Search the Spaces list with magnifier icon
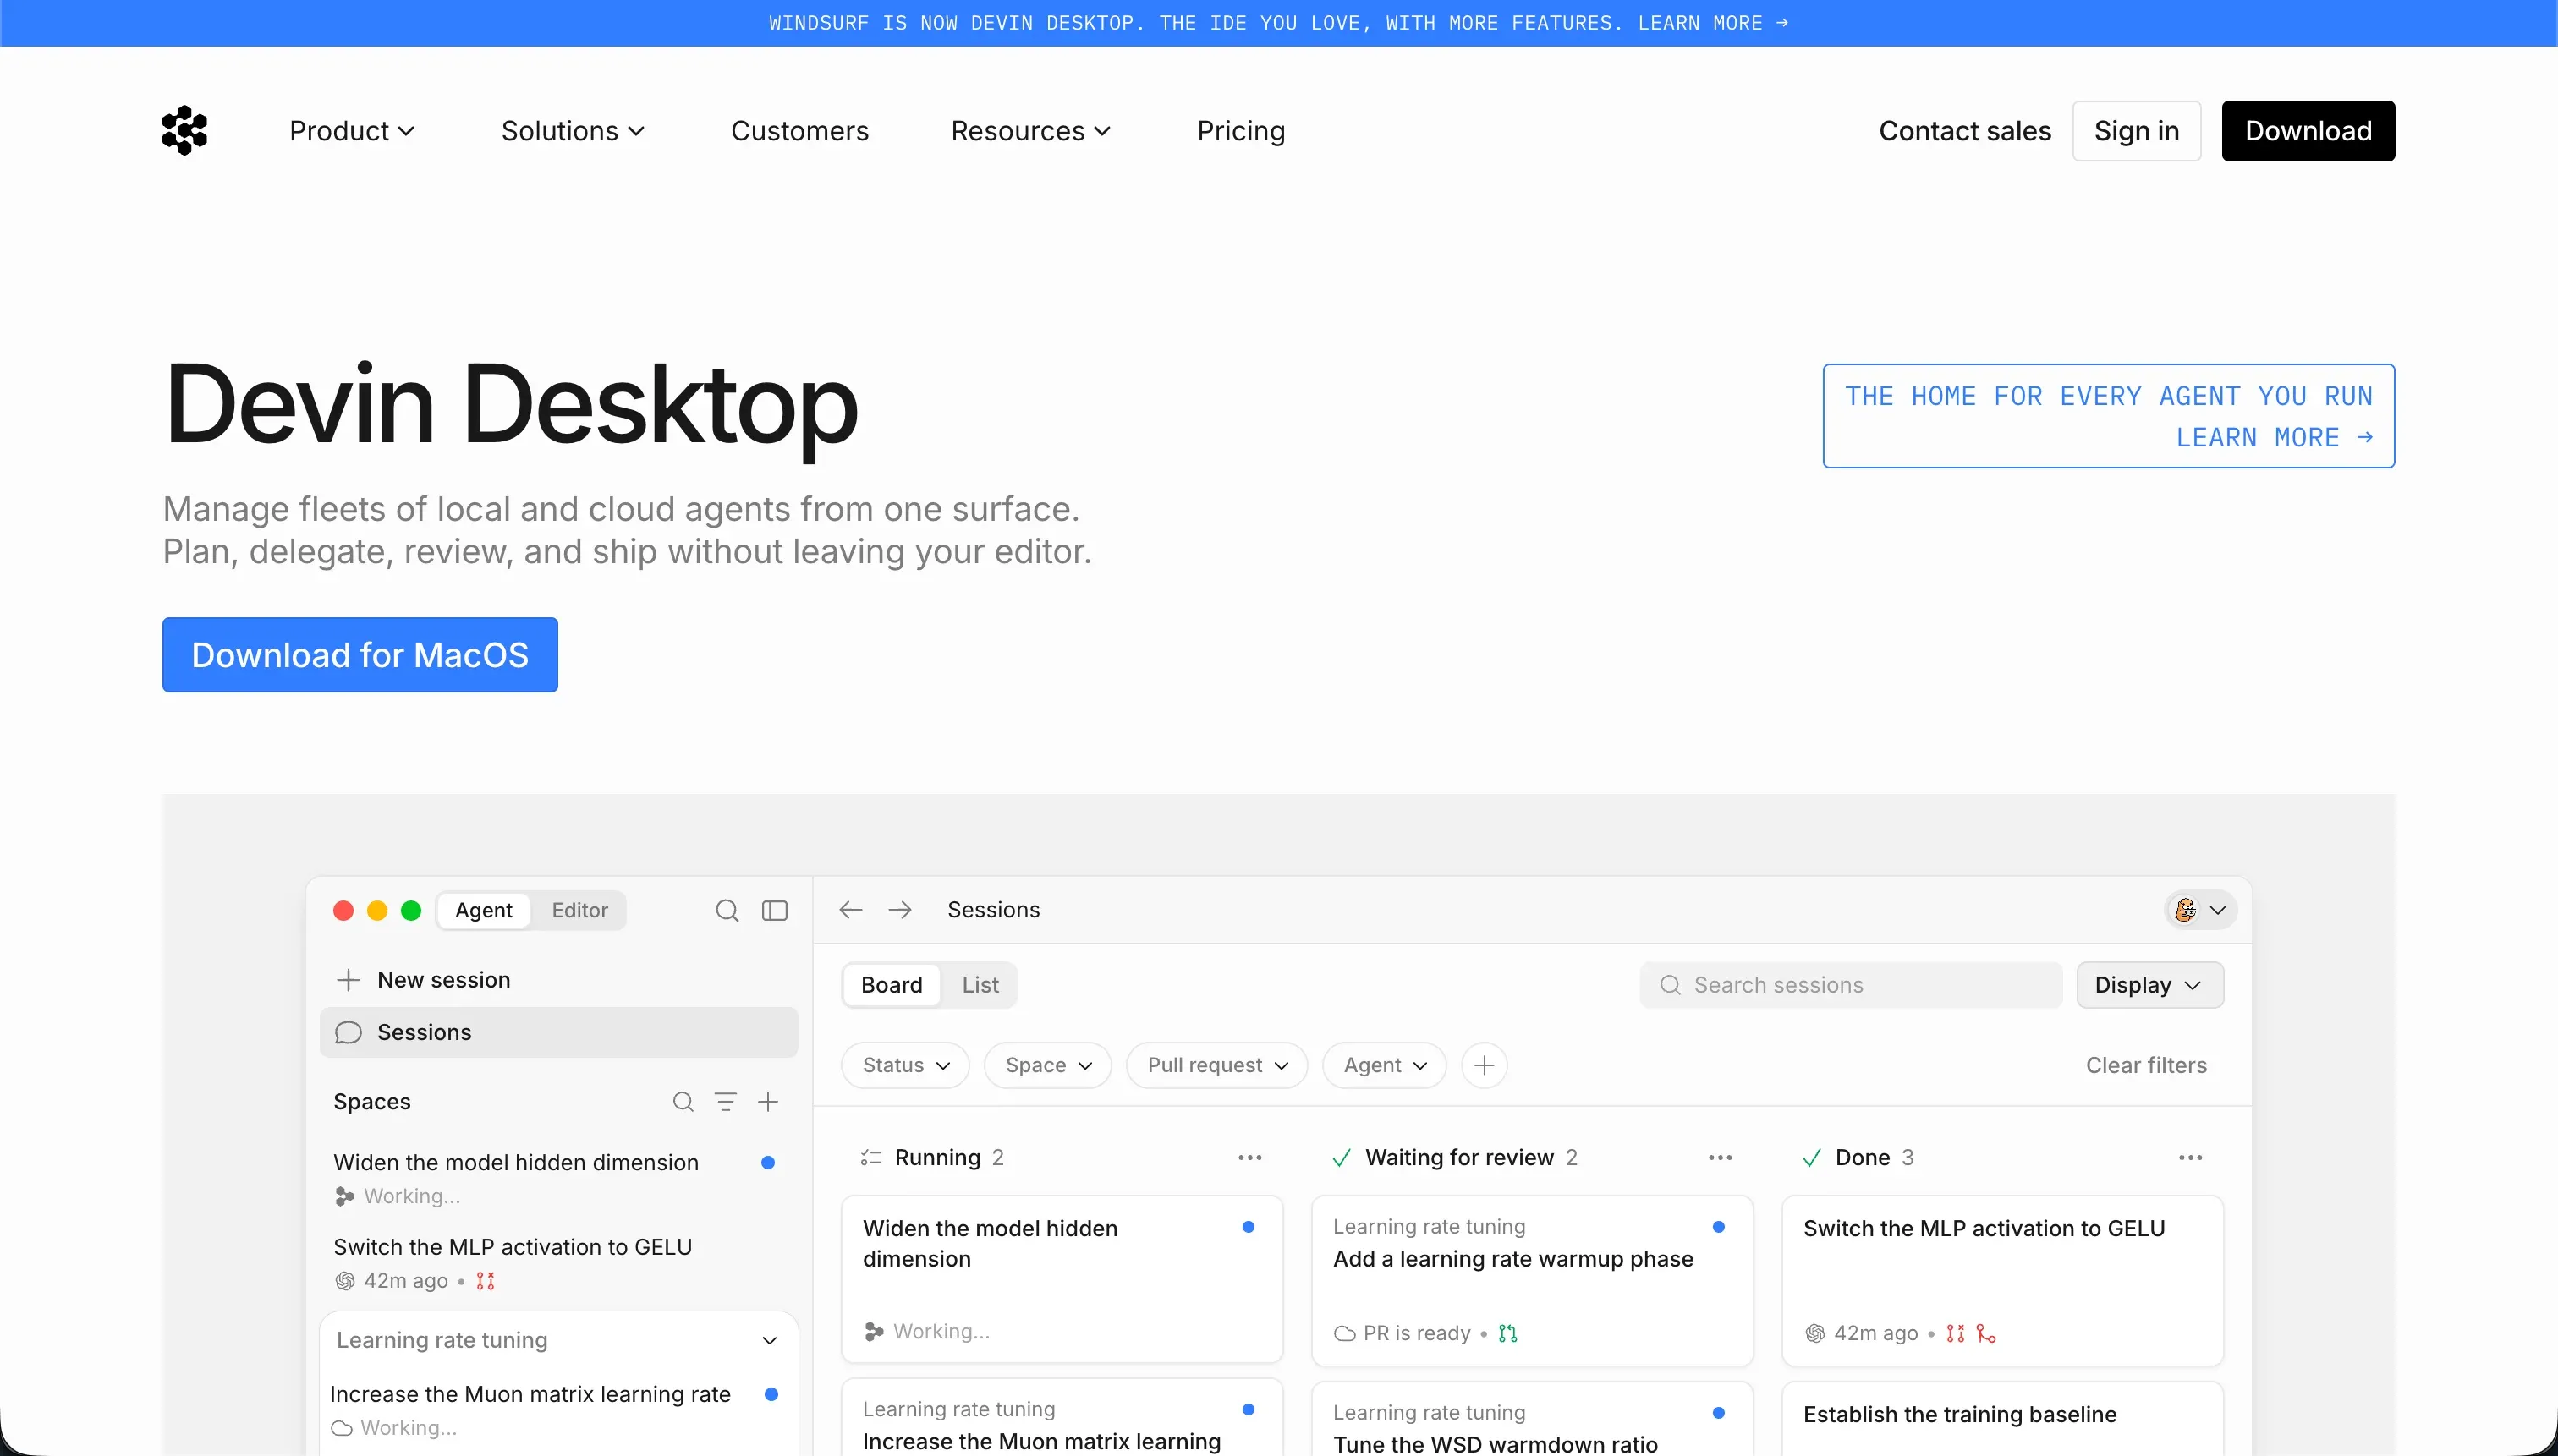The image size is (2558, 1456). (x=683, y=1101)
